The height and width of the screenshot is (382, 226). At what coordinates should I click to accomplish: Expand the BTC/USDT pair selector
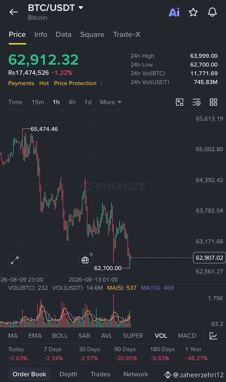click(81, 8)
